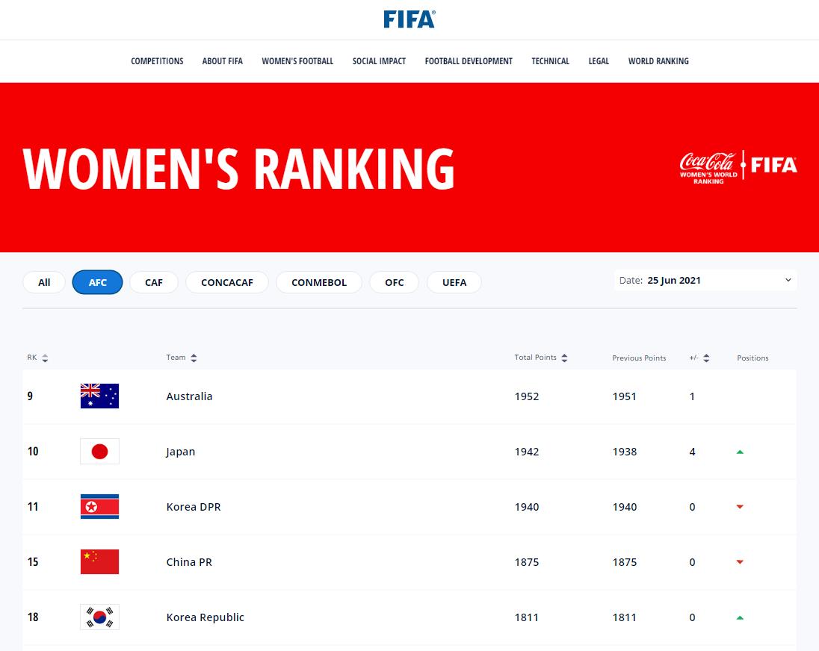Sort by the +/- column arrows

(x=706, y=358)
